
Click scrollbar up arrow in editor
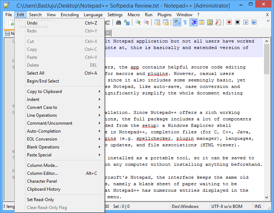click(266, 41)
